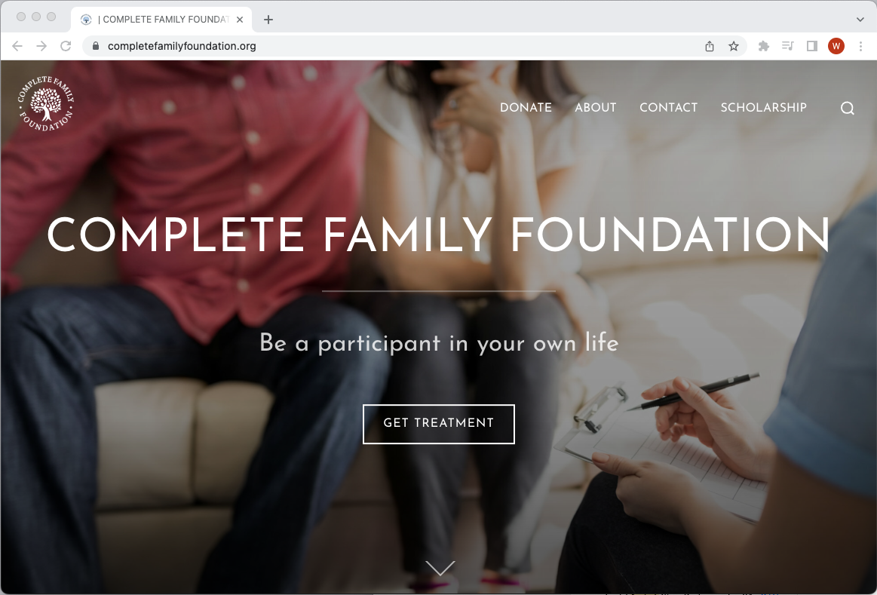Go to the CONTACT page link
Screen dimensions: 877x595
(x=668, y=107)
